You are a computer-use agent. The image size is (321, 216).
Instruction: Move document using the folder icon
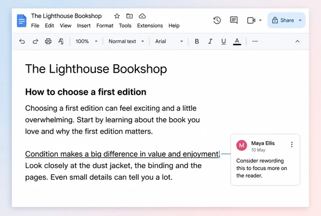click(x=129, y=16)
